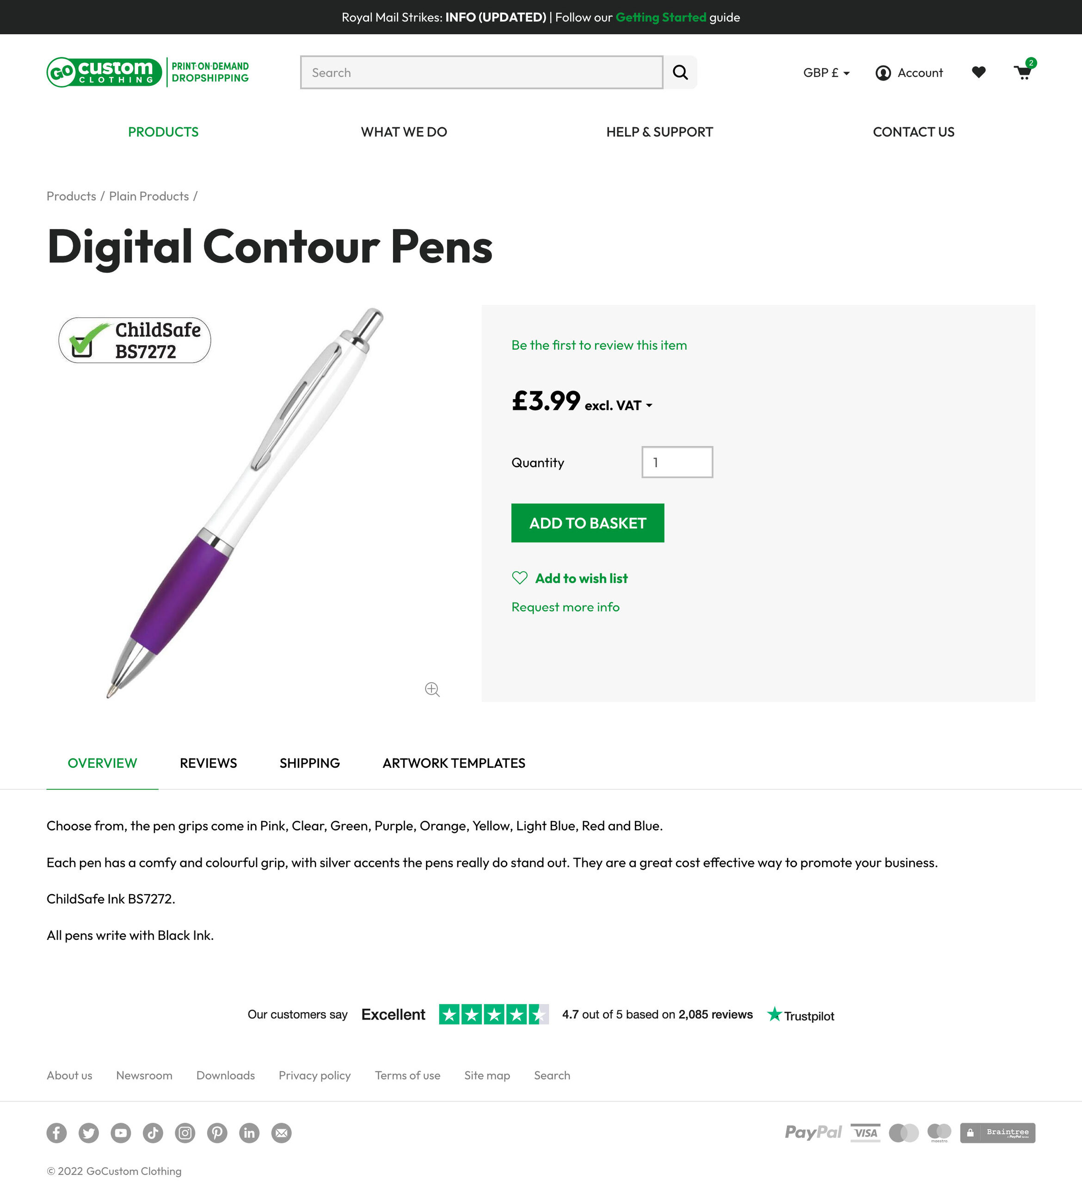Open the wishlist heart icon in header
The image size is (1082, 1199).
click(978, 73)
